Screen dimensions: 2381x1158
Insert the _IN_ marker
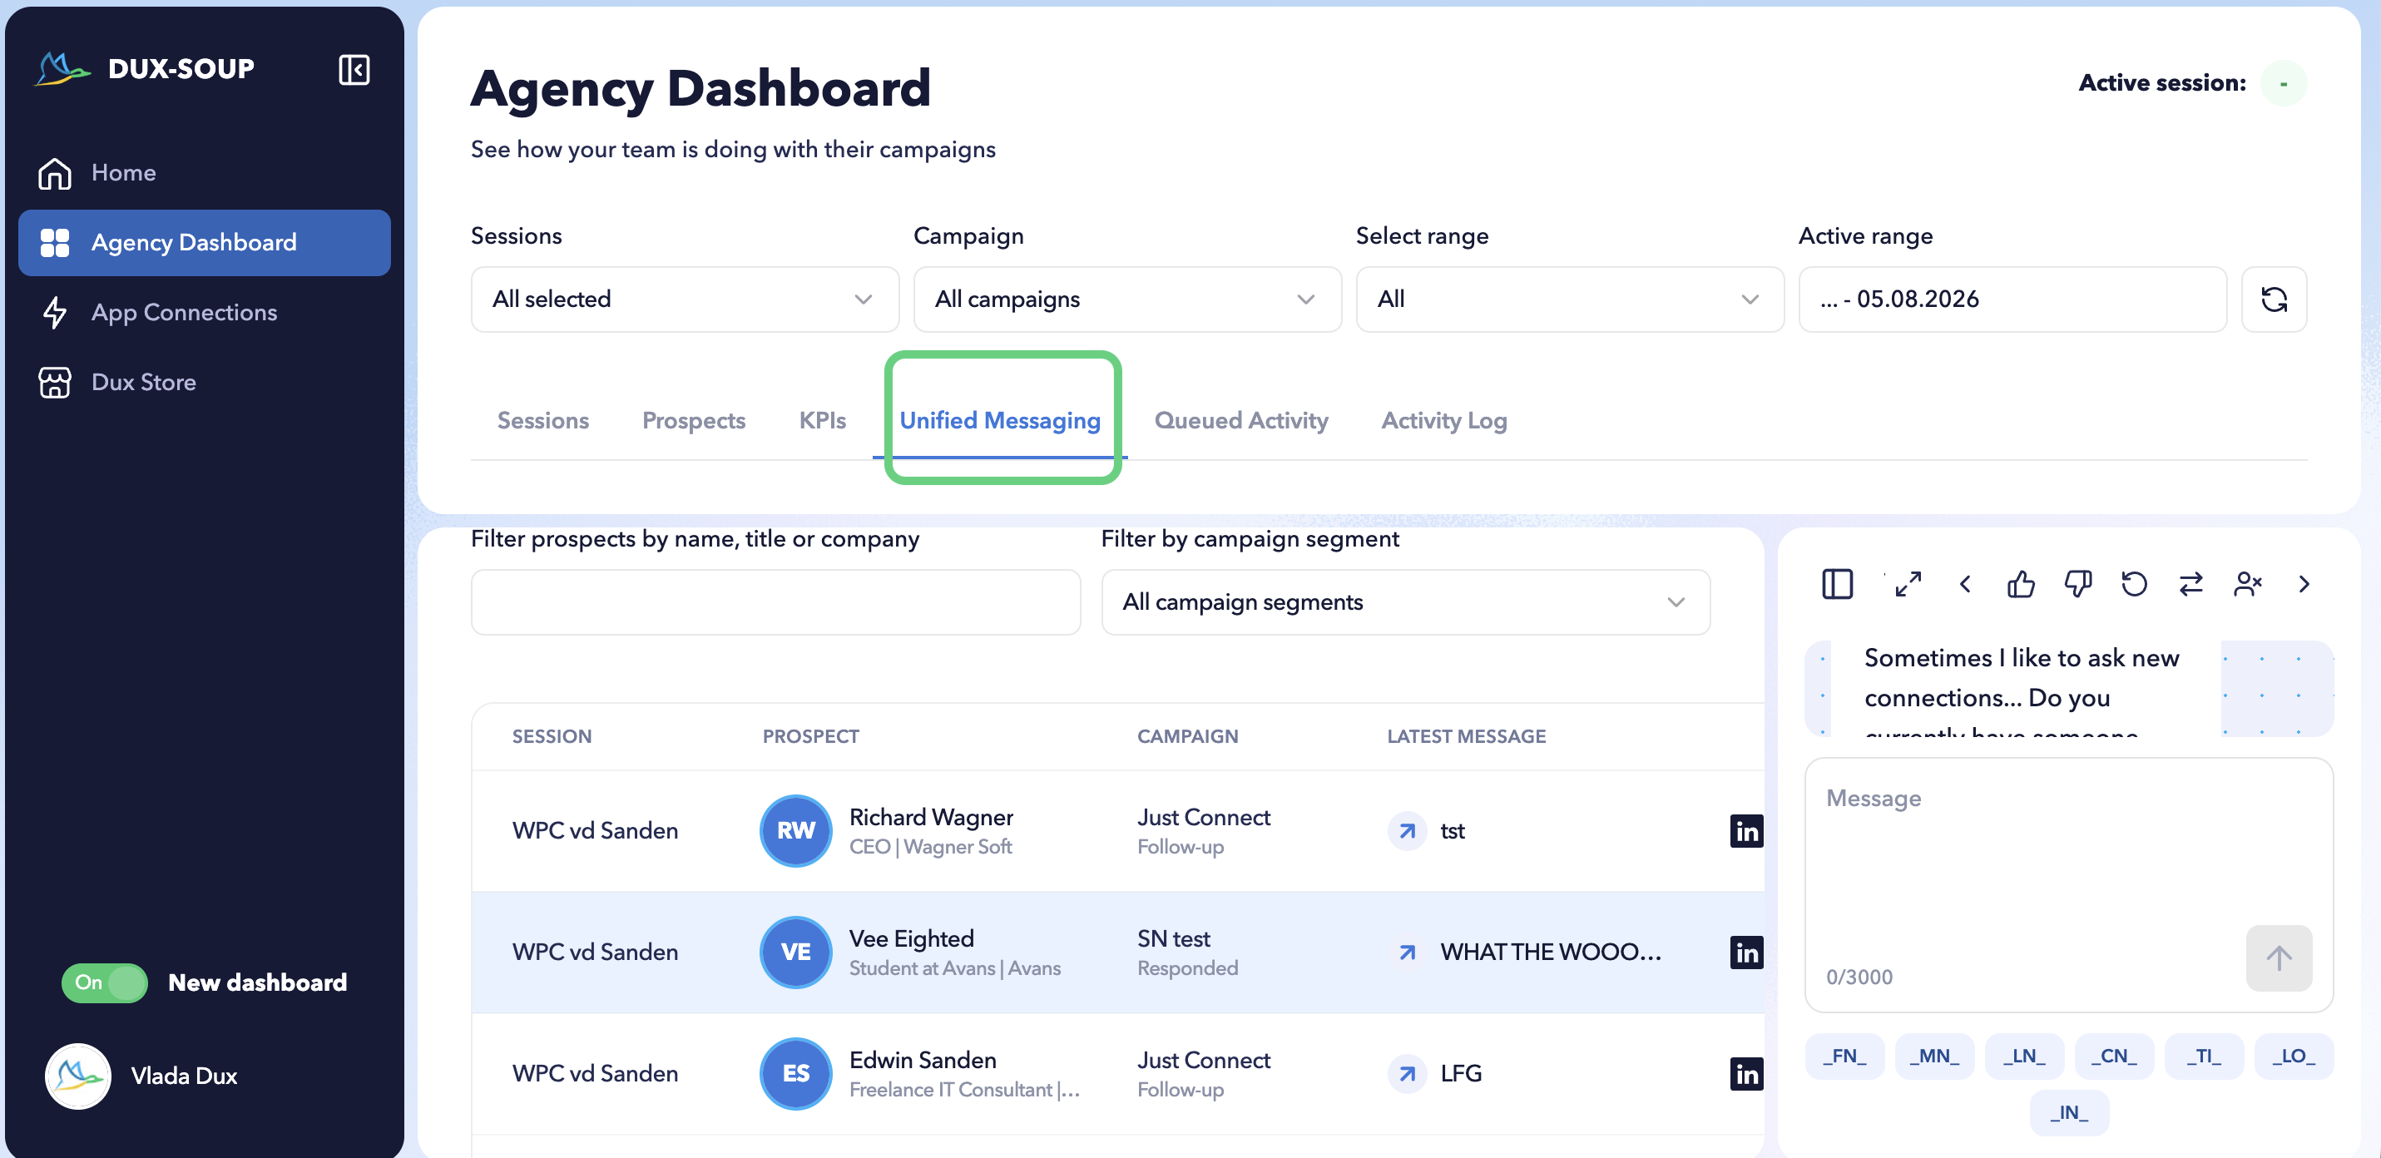coord(2070,1113)
